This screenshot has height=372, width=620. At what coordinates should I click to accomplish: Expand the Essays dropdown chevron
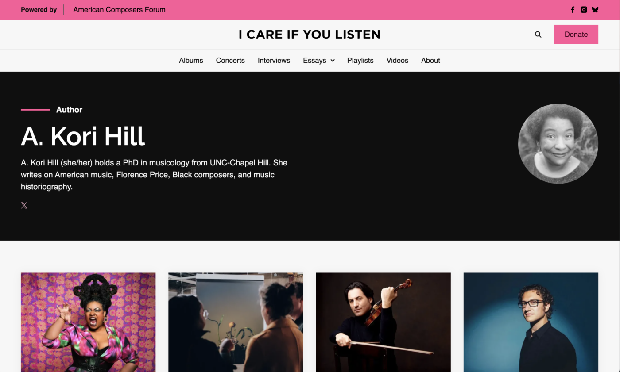click(x=333, y=61)
